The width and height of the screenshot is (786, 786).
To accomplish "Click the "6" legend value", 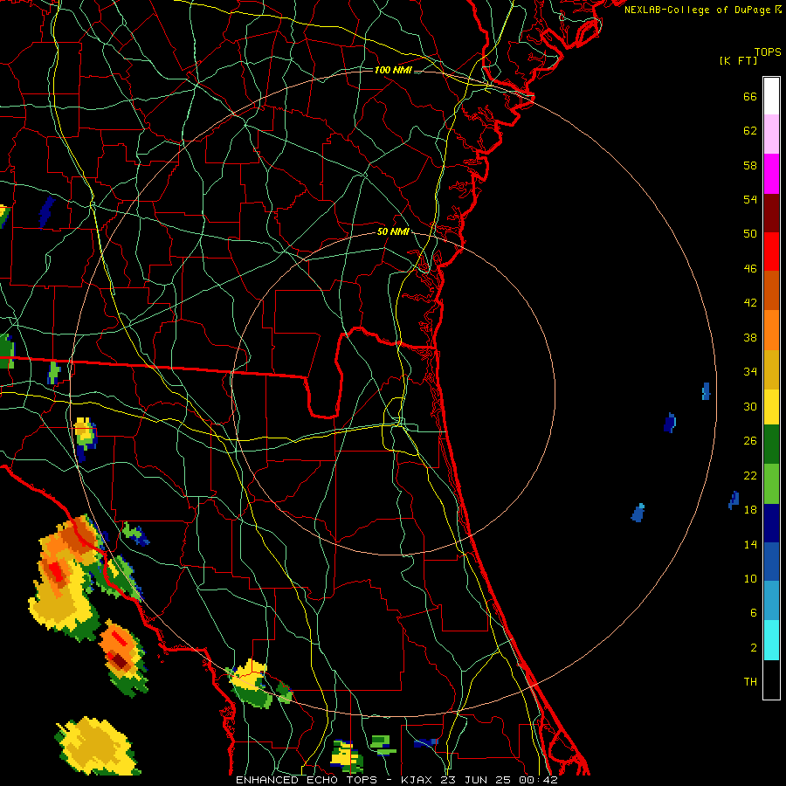I will pyautogui.click(x=754, y=613).
